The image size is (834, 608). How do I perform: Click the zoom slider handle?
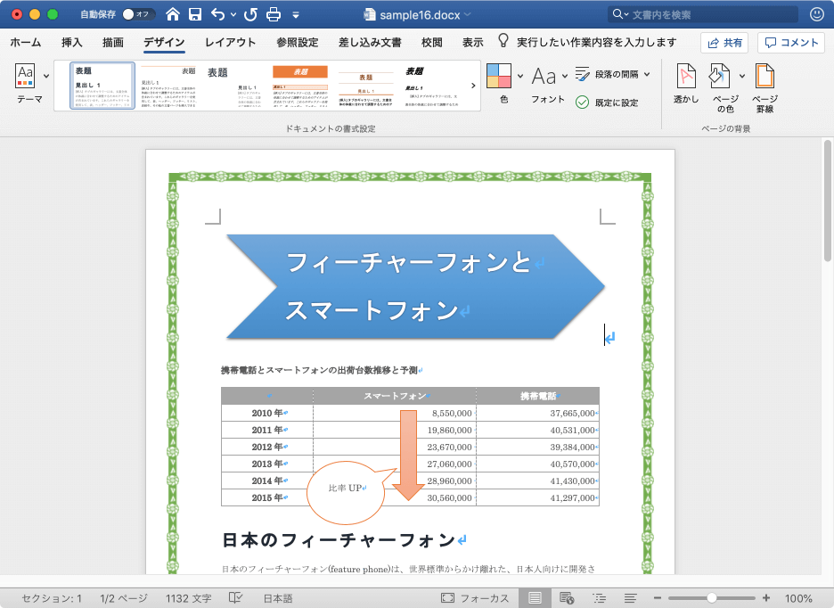tap(711, 598)
